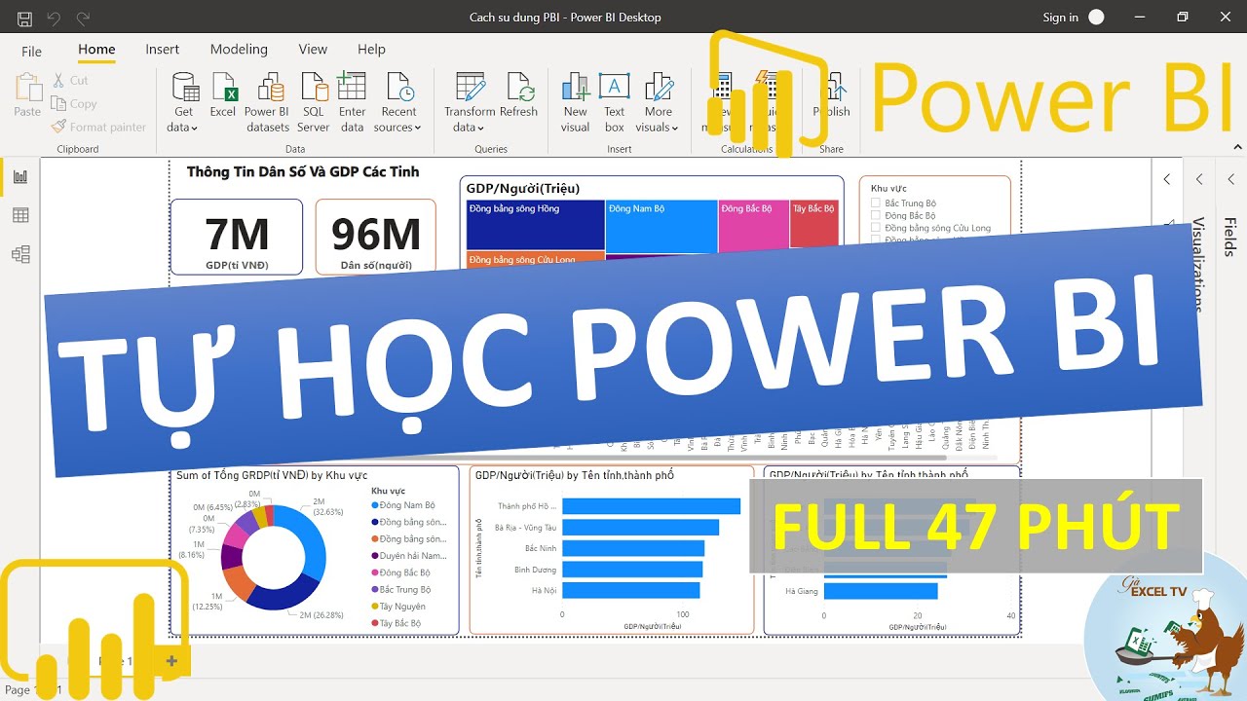Switch to the Insert ribbon tab
Viewport: 1247px width, 701px height.
[x=163, y=49]
